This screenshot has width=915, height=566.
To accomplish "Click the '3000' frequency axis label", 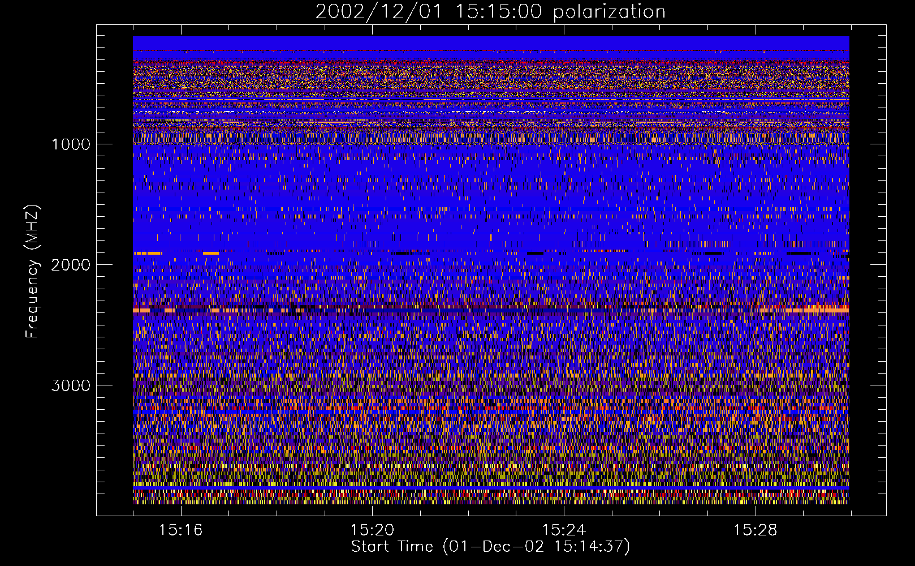I will click(x=71, y=385).
